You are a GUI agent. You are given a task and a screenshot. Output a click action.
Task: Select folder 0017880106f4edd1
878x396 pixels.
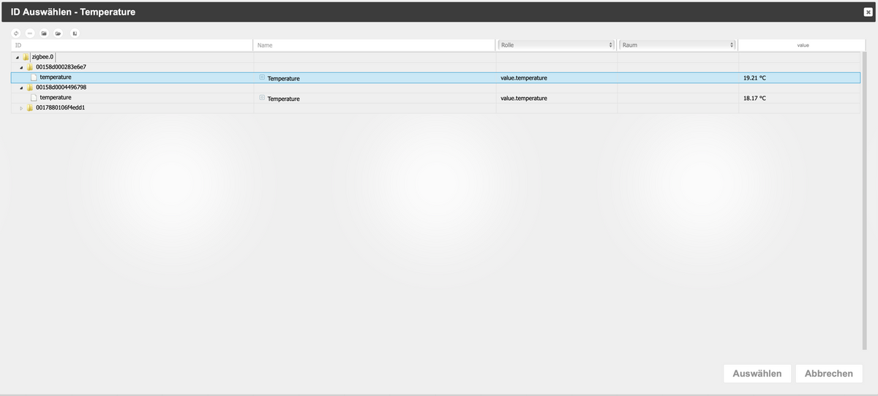pos(60,108)
